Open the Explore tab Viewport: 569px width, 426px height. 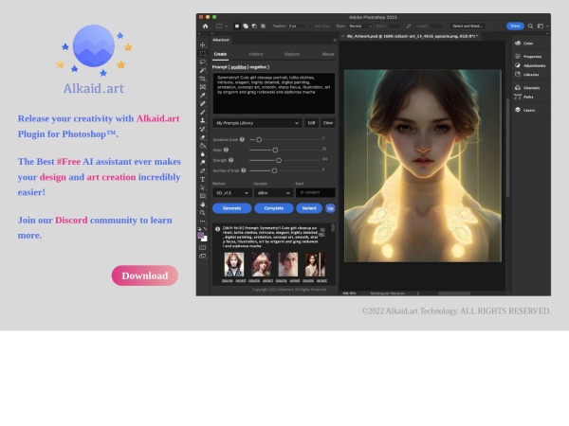pos(292,54)
